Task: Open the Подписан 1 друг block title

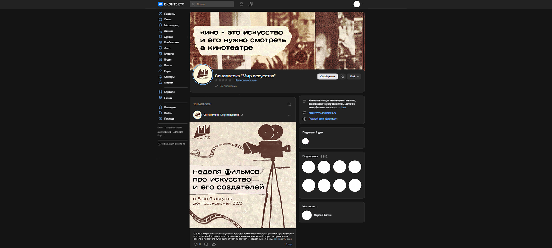Action: click(313, 133)
